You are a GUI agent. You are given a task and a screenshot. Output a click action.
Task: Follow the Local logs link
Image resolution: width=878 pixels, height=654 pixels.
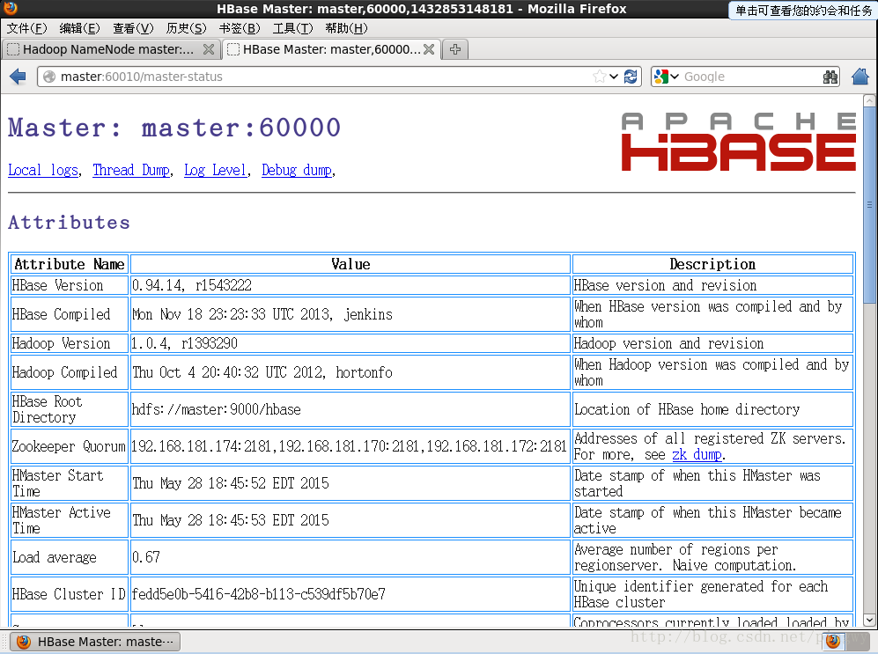pyautogui.click(x=43, y=170)
